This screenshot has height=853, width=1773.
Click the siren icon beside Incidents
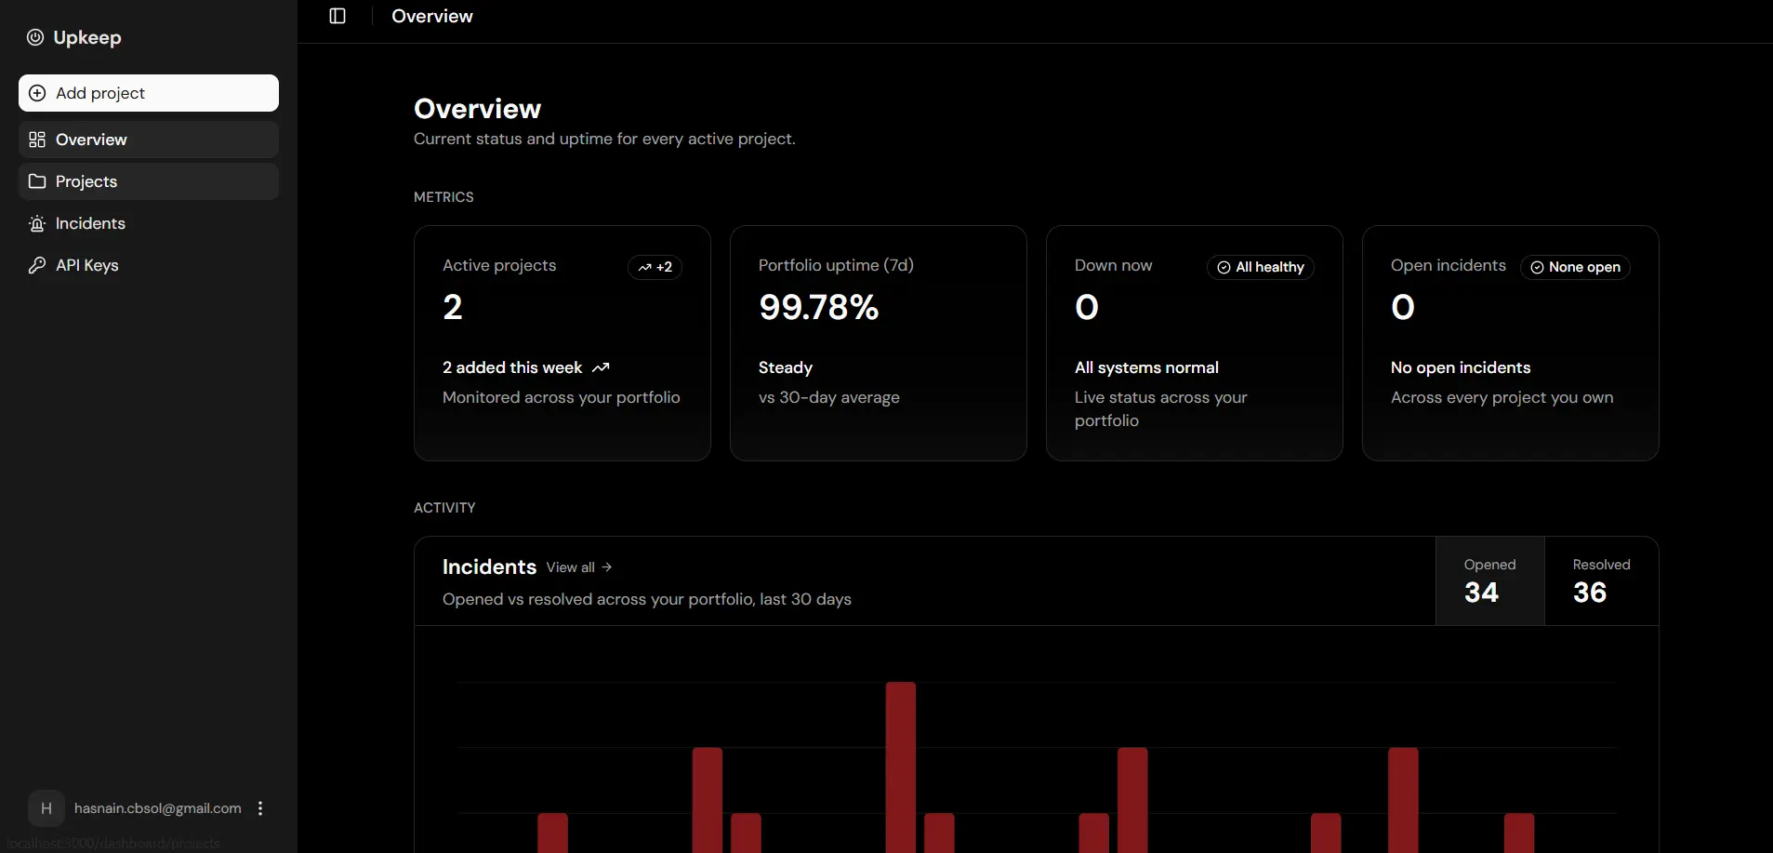[37, 223]
